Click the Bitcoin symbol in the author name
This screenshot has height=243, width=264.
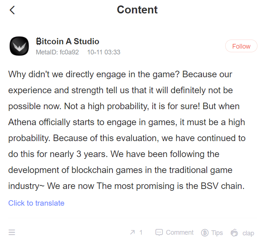click(39, 41)
